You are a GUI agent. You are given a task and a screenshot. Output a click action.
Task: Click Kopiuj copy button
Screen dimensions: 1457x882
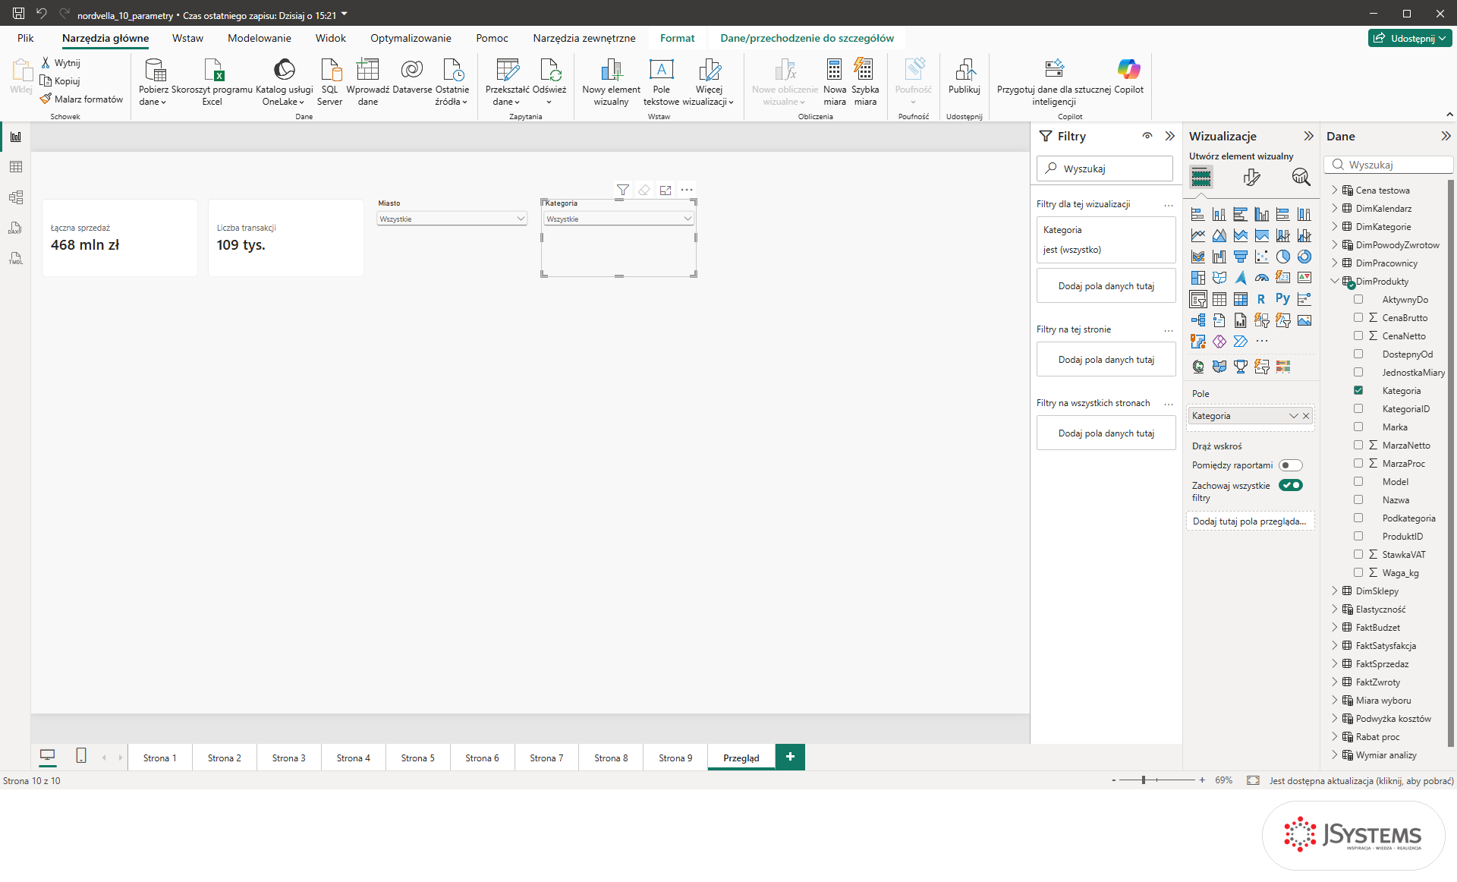[61, 81]
